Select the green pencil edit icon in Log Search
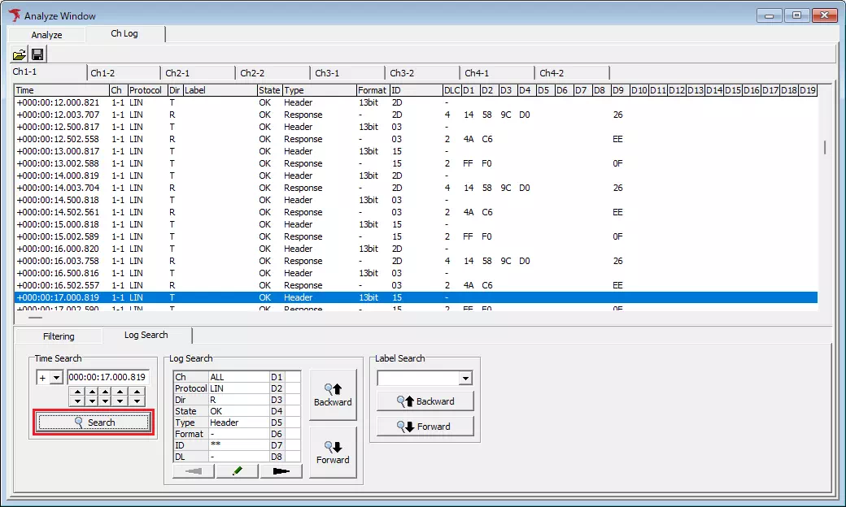The width and height of the screenshot is (846, 507). click(x=236, y=470)
